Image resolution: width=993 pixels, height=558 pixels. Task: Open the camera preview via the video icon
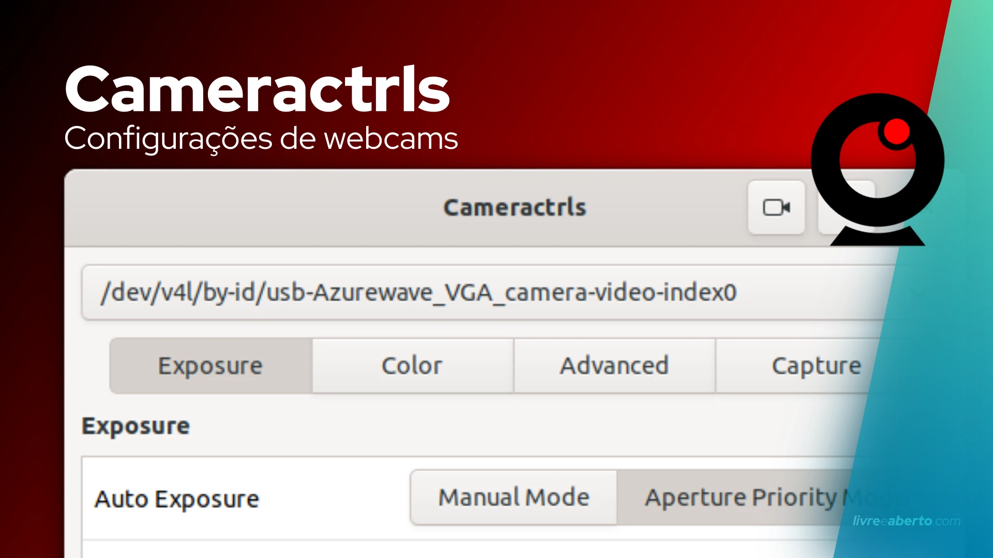pyautogui.click(x=776, y=208)
